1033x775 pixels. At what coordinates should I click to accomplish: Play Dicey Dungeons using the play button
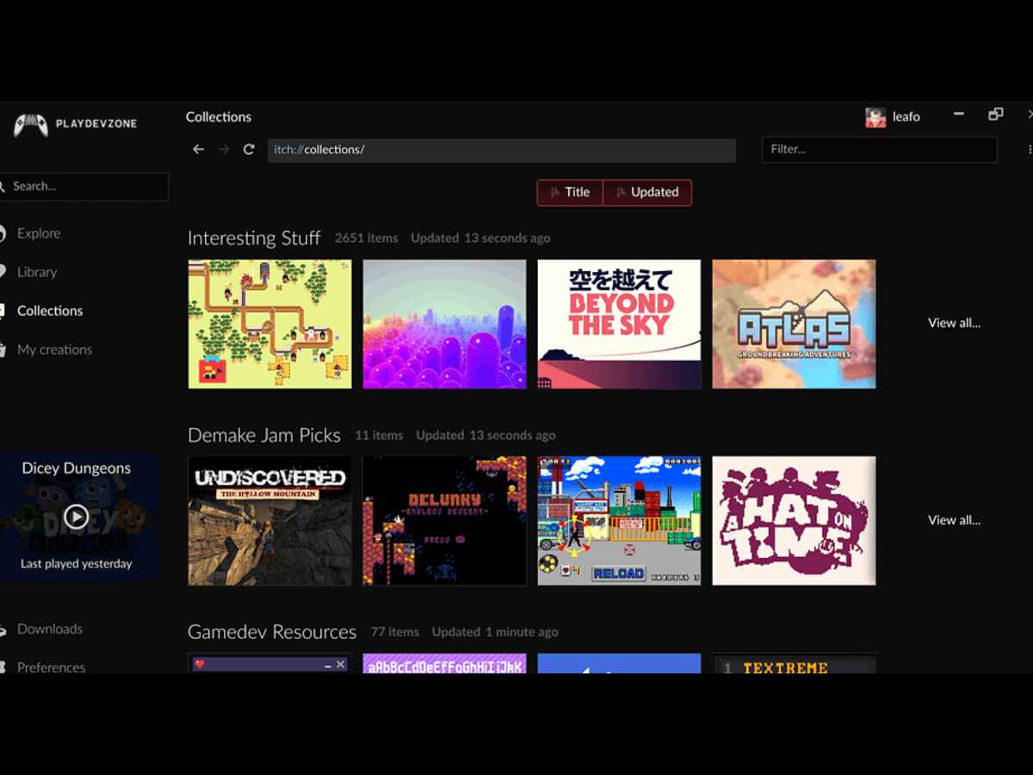click(77, 517)
